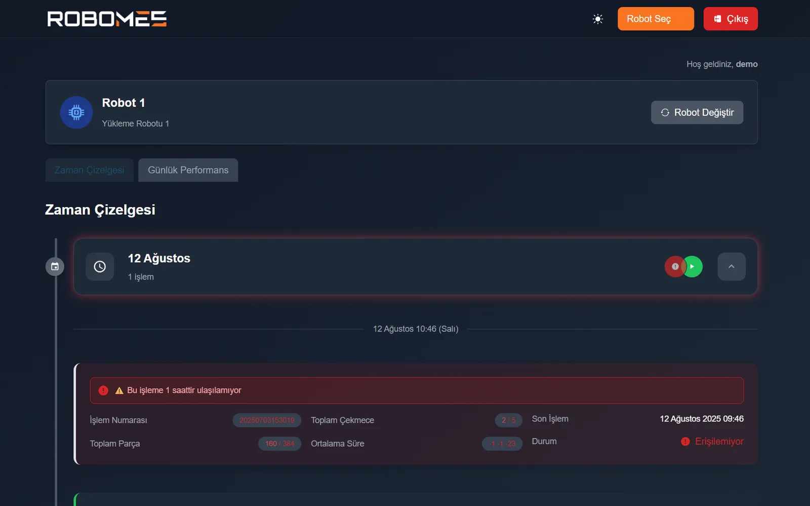Screen dimensions: 810x506
Task: Click the blue Robot 1 chip icon
Action: point(76,112)
